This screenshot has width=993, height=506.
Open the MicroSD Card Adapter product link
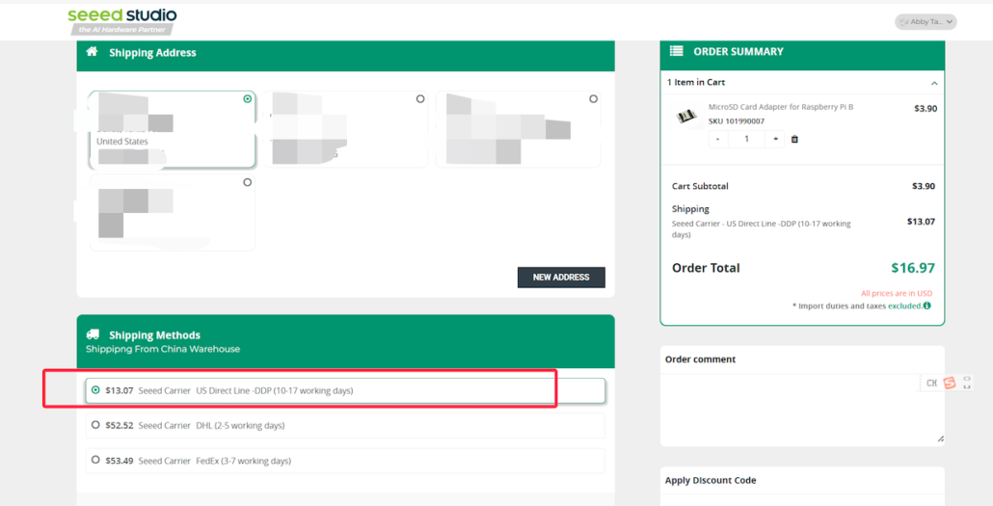[780, 107]
